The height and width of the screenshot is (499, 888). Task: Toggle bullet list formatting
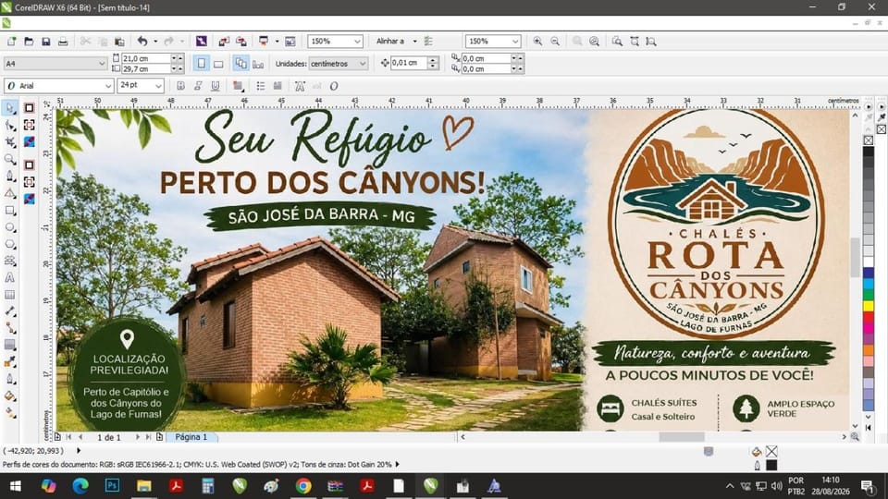(x=261, y=86)
